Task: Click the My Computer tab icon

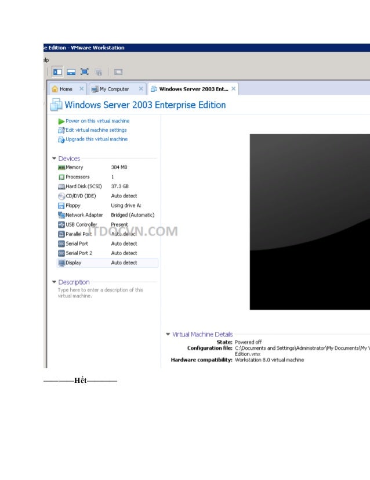Action: coord(95,89)
